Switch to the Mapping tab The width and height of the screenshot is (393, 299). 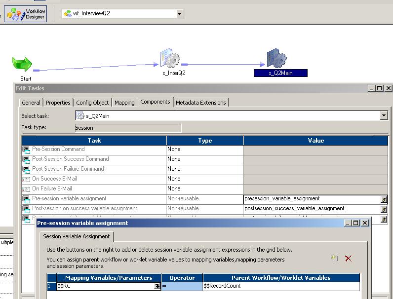point(124,103)
